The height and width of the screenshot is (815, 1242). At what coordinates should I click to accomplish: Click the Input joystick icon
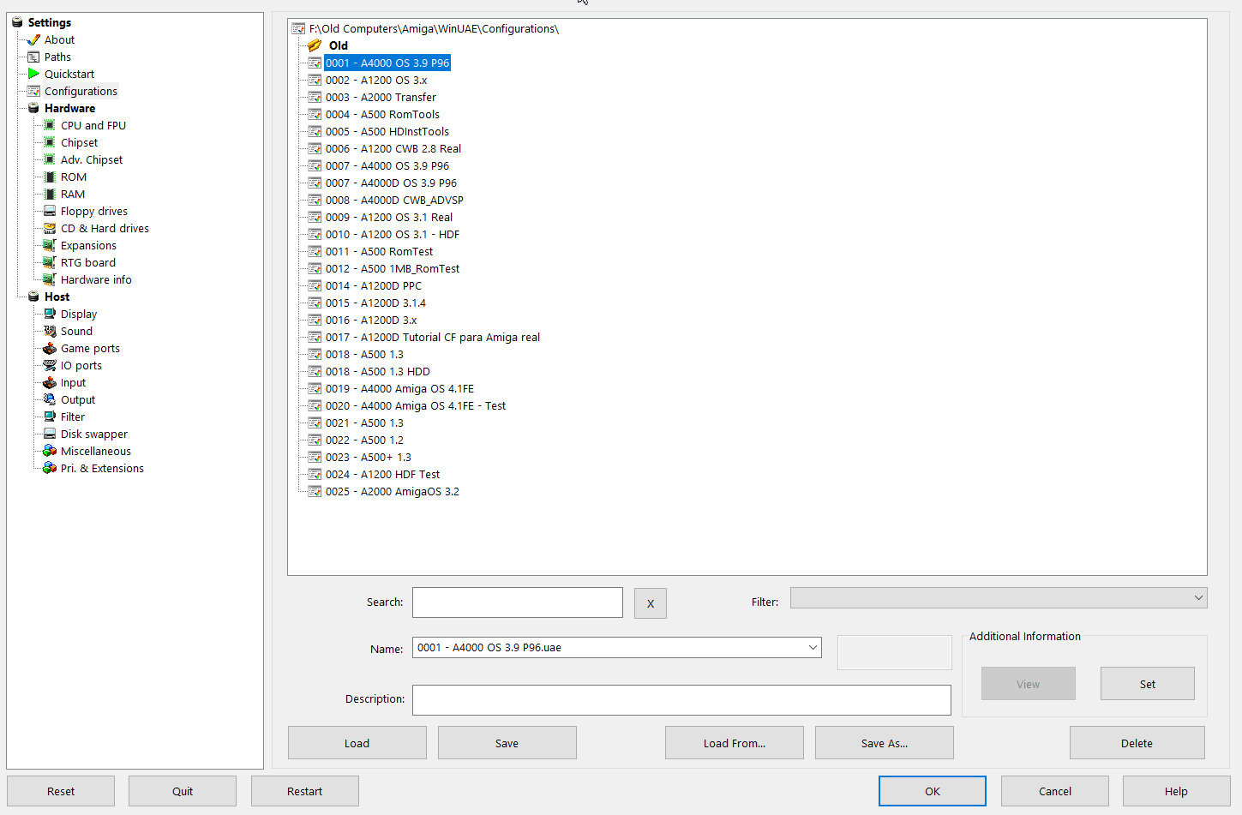(x=50, y=382)
